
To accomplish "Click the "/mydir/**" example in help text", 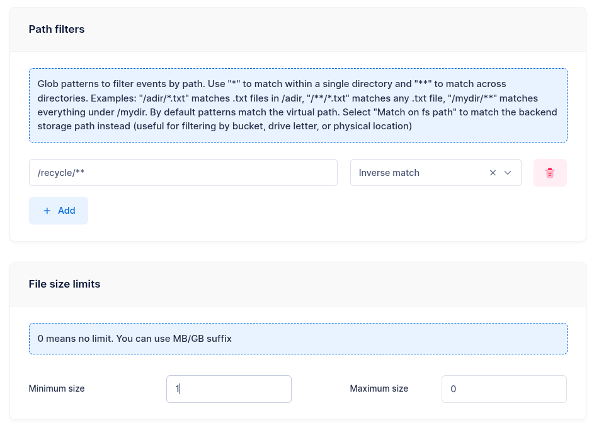I will tap(472, 98).
